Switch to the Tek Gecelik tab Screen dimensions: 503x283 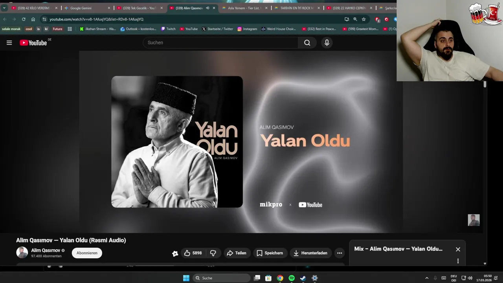(139, 8)
